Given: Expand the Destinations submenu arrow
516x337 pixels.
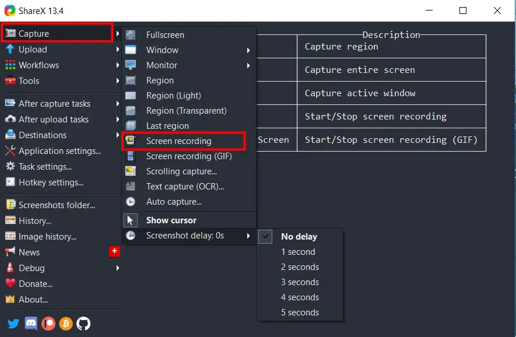Looking at the screenshot, I should pyautogui.click(x=117, y=135).
